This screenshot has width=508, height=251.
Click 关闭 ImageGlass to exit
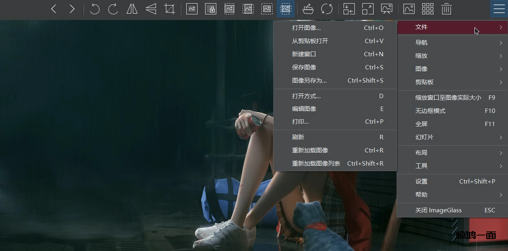(438, 210)
